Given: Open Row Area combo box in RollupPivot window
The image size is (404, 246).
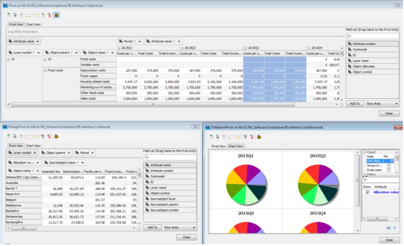Looking at the screenshot, I should pyautogui.click(x=180, y=227).
